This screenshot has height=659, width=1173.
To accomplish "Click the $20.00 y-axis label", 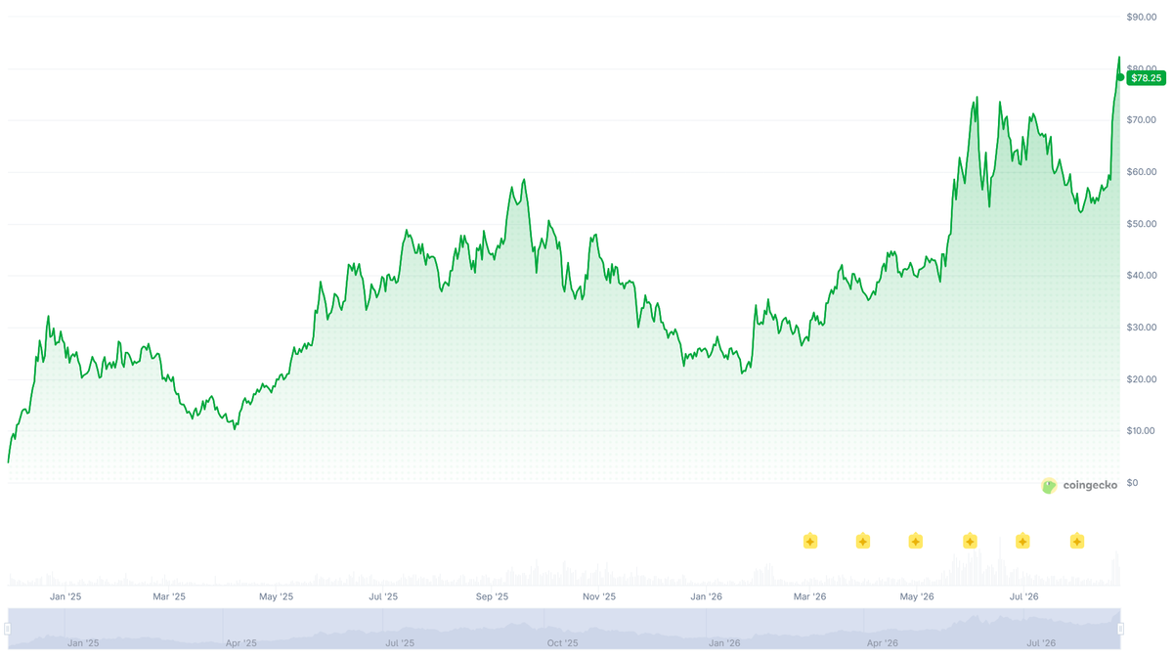I will (1142, 379).
